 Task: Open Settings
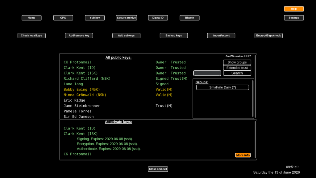coord(294,18)
